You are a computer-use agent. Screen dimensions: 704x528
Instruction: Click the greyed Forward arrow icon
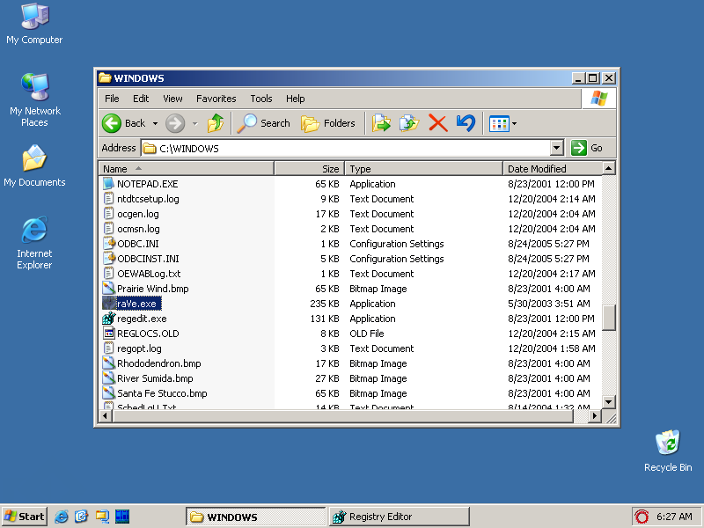[175, 123]
